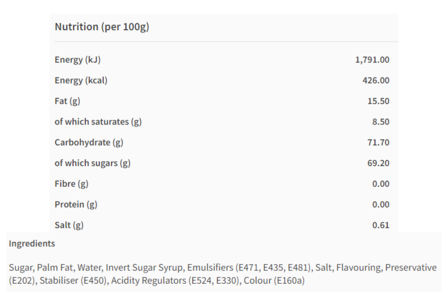The height and width of the screenshot is (299, 448).
Task: Select the "Energy (kcal)" row label
Action: 81,81
